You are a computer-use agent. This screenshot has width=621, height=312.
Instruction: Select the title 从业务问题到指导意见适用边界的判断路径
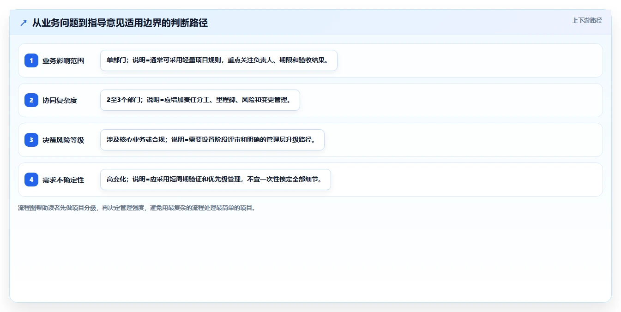[120, 23]
